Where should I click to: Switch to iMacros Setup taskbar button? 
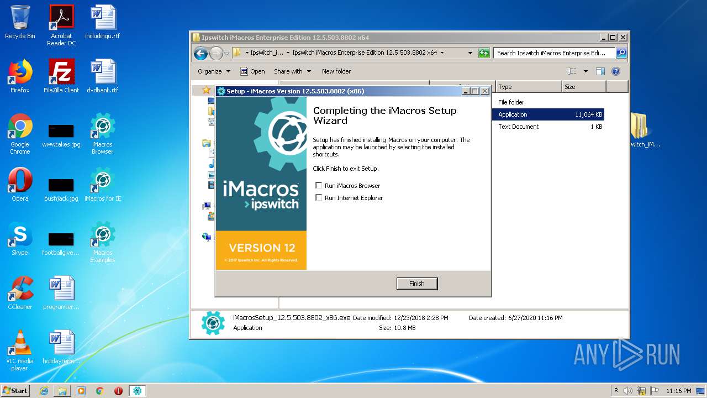tap(137, 391)
